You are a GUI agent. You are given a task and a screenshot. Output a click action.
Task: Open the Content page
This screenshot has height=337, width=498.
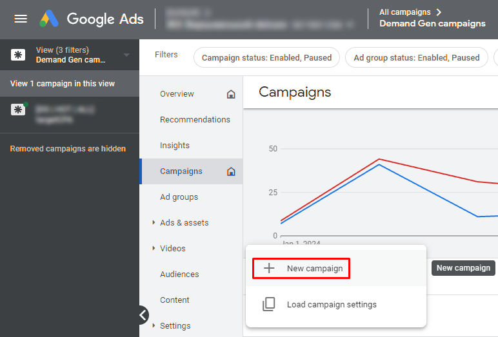[x=175, y=300]
